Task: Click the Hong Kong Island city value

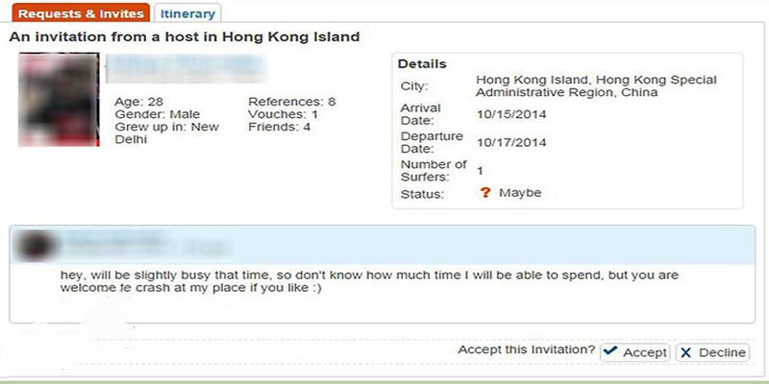Action: 596,86
